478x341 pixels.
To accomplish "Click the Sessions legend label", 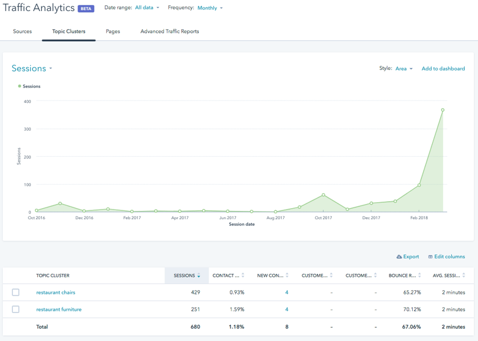I will click(x=31, y=86).
